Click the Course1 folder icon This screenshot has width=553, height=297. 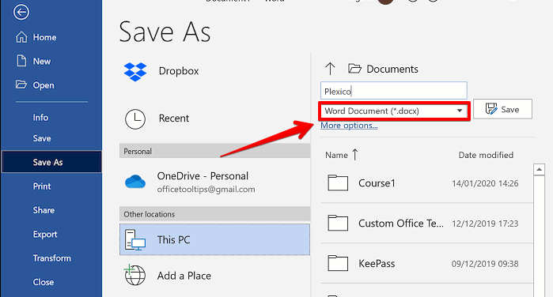(338, 182)
